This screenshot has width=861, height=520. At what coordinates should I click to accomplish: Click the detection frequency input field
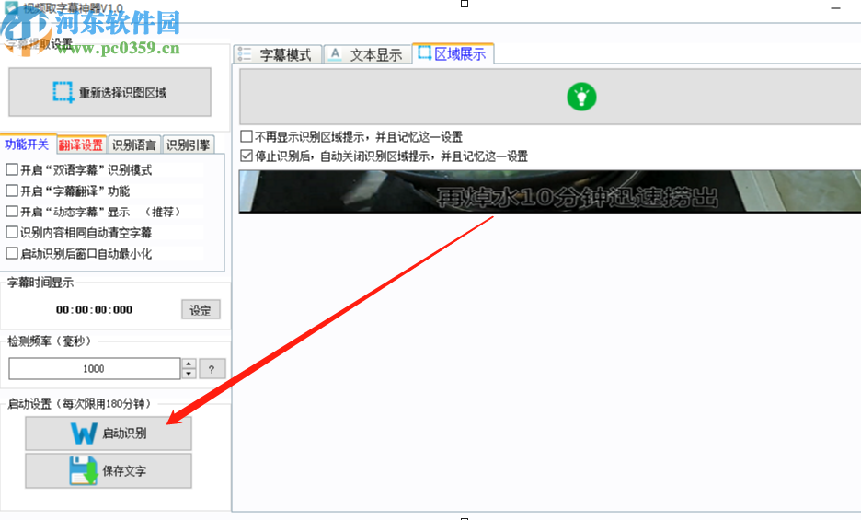coord(94,368)
